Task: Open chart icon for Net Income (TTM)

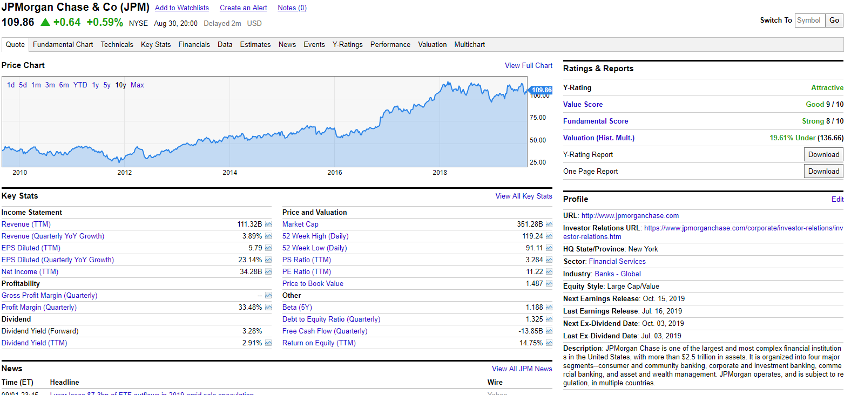Action: pos(268,272)
